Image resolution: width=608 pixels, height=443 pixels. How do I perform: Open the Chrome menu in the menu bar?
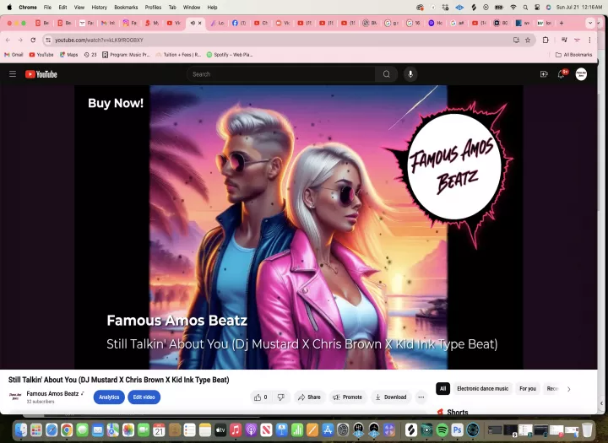pyautogui.click(x=28, y=7)
